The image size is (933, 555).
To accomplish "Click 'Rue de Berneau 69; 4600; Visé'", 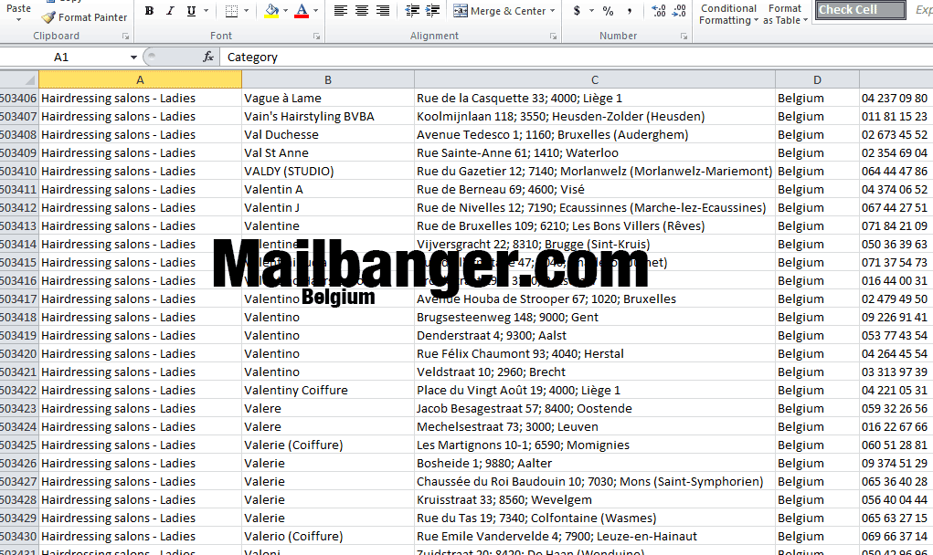I will (594, 190).
